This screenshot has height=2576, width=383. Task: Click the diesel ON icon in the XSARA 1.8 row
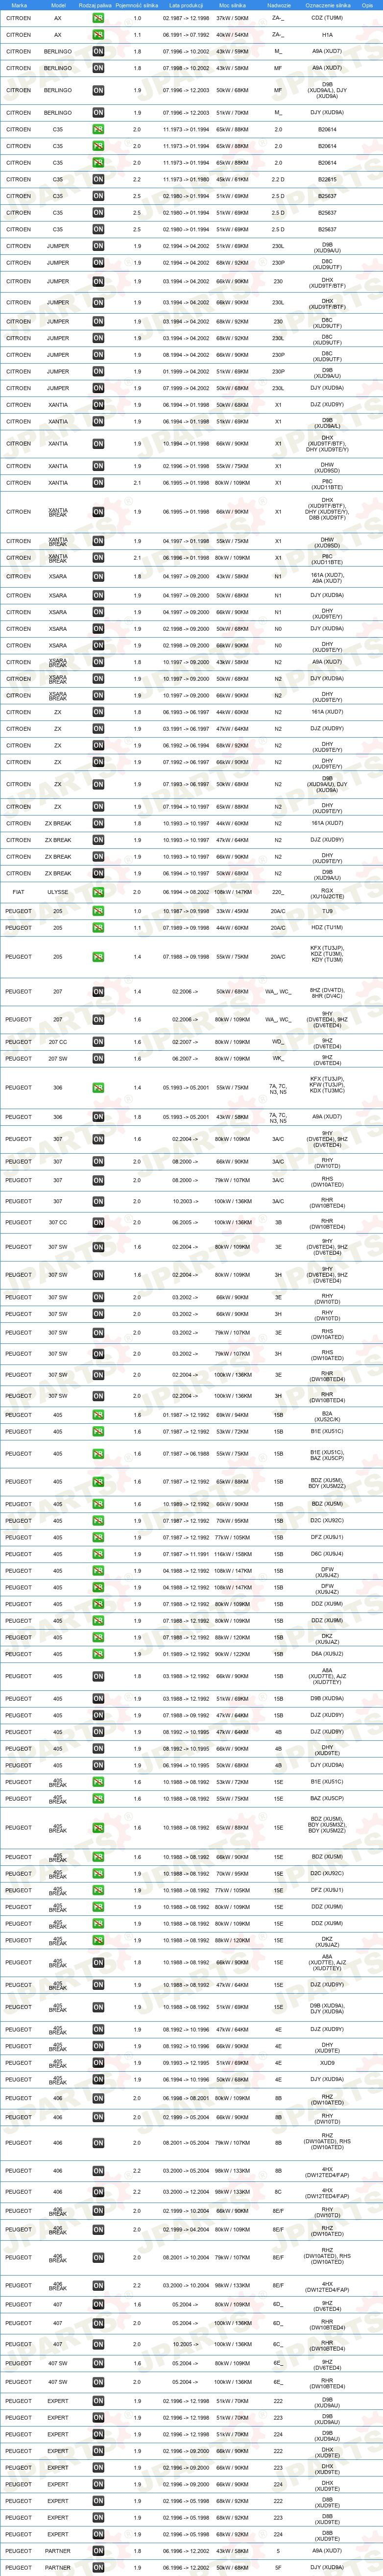[x=98, y=577]
